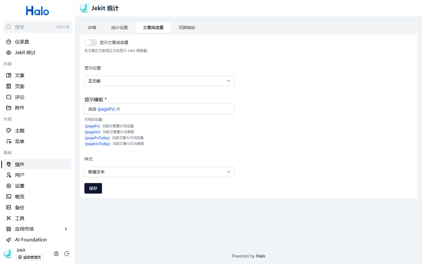This screenshot has height=264, width=422.
Task: Click the Jekit plugin logo in the header
Action: coord(84,8)
